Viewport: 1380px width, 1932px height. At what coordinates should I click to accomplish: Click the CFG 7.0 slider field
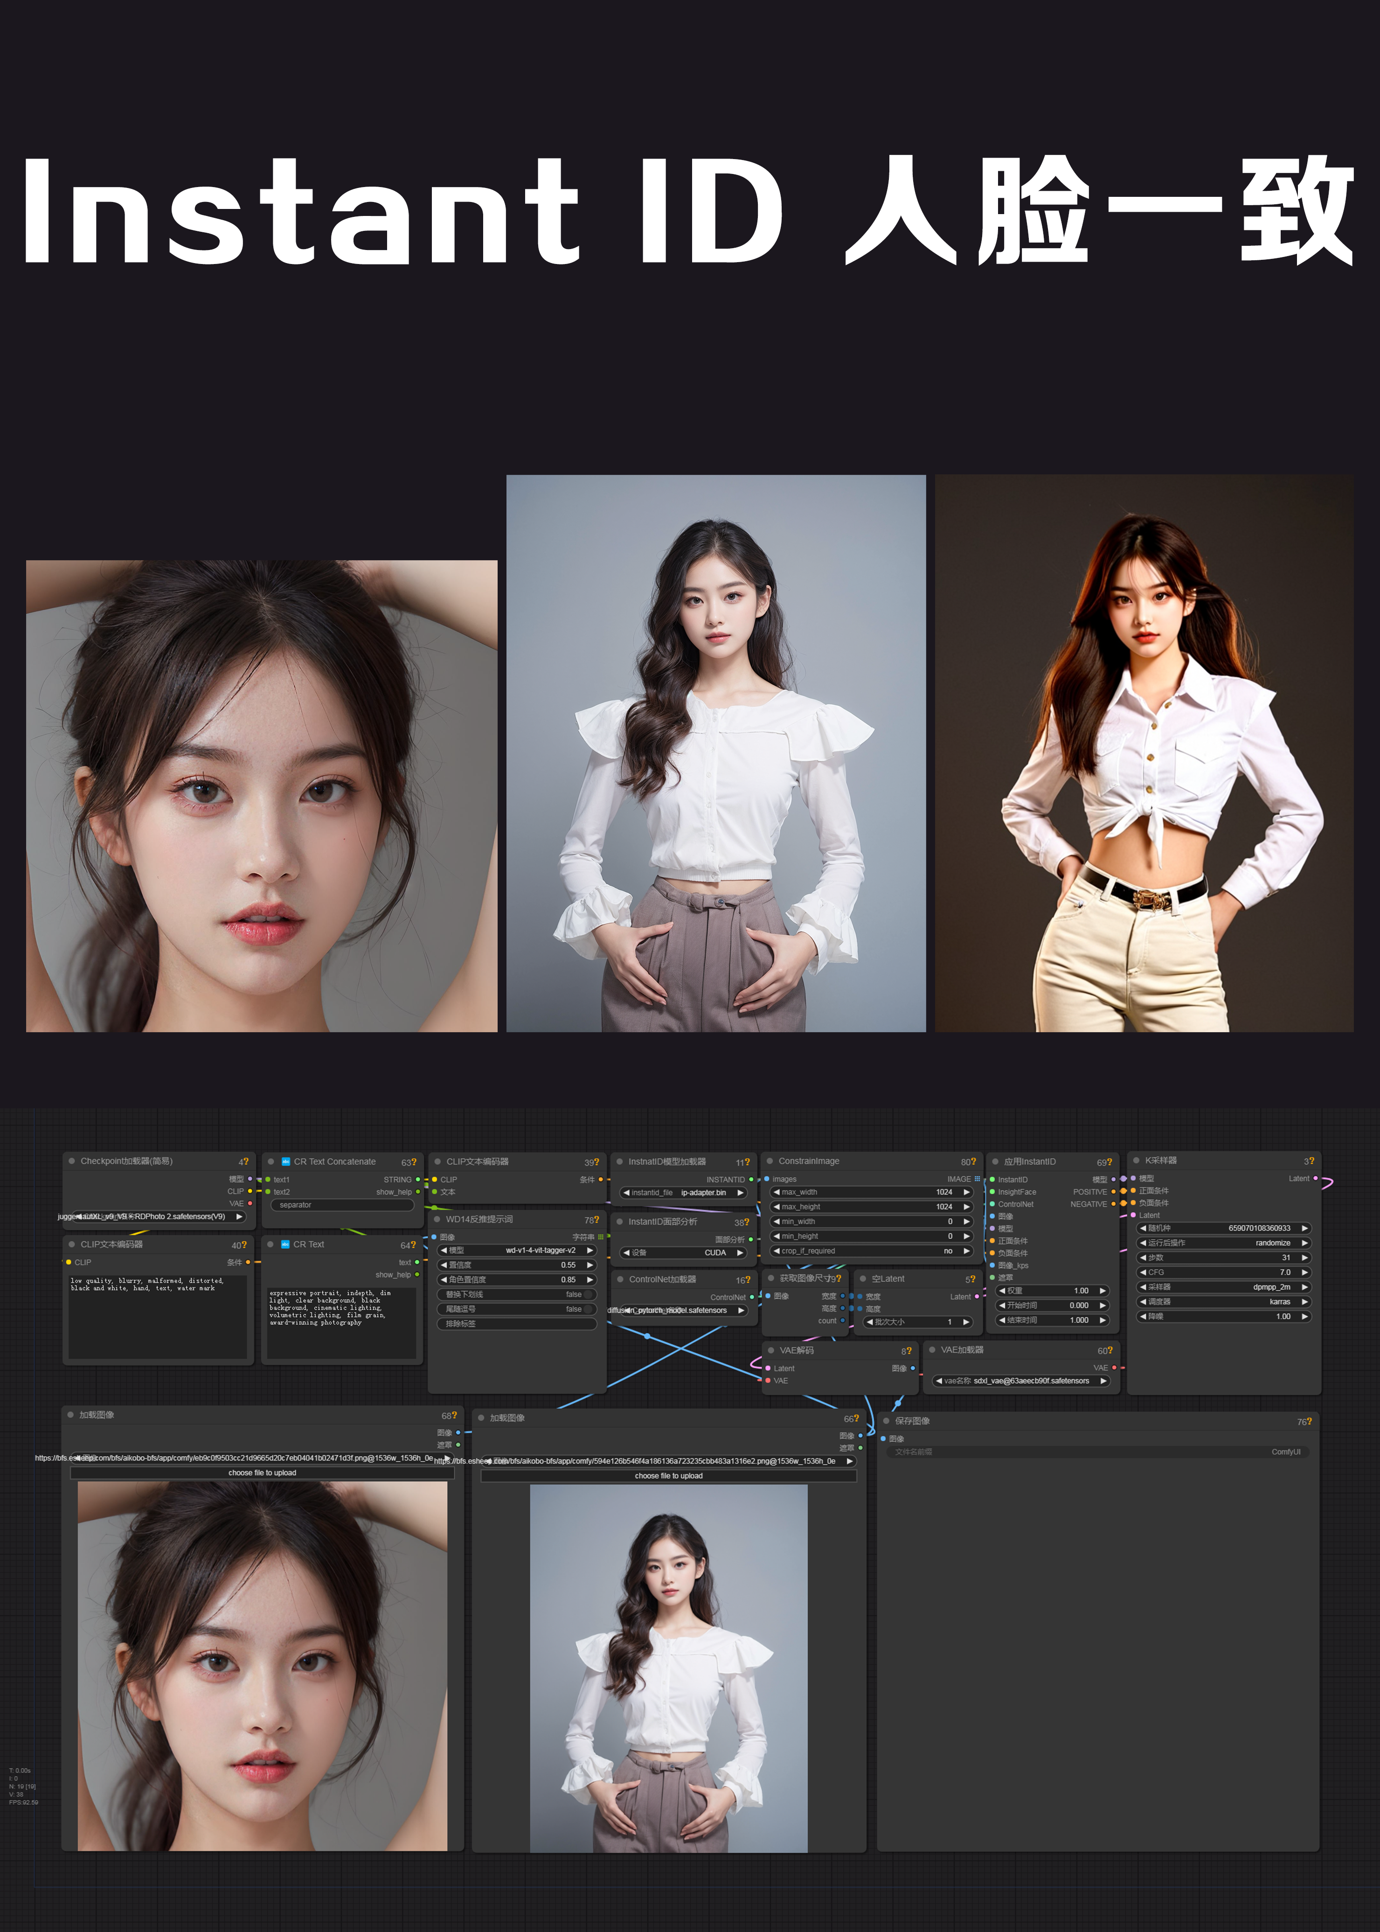[1225, 1272]
